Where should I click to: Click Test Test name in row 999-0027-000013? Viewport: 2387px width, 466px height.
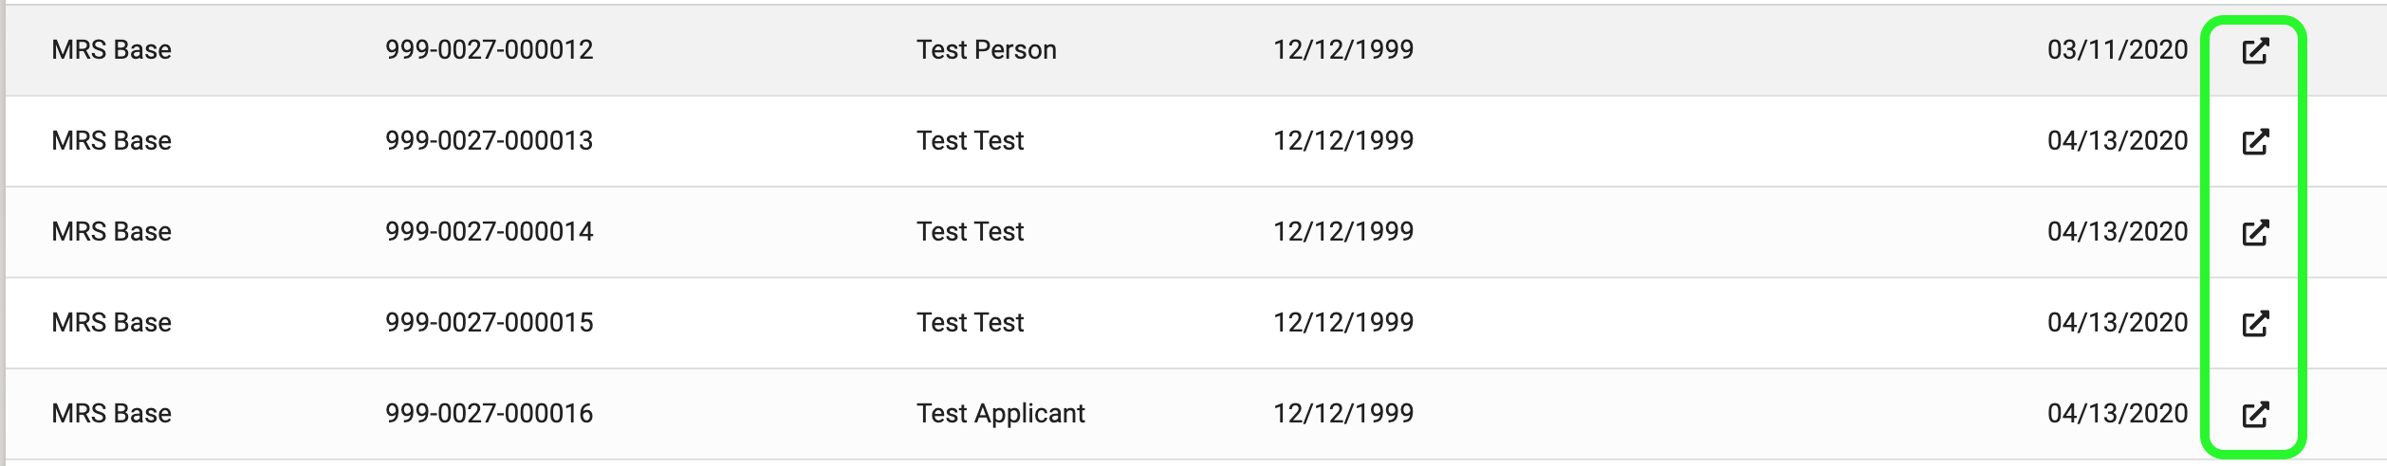[x=970, y=140]
